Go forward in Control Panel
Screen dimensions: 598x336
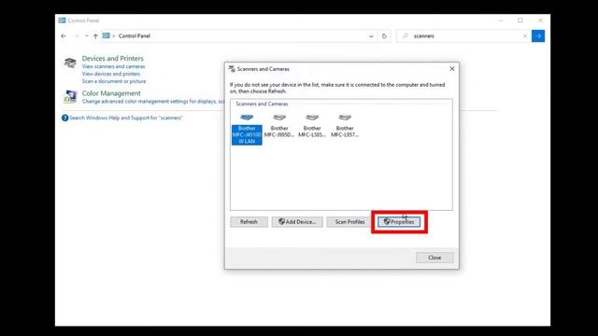[x=77, y=35]
